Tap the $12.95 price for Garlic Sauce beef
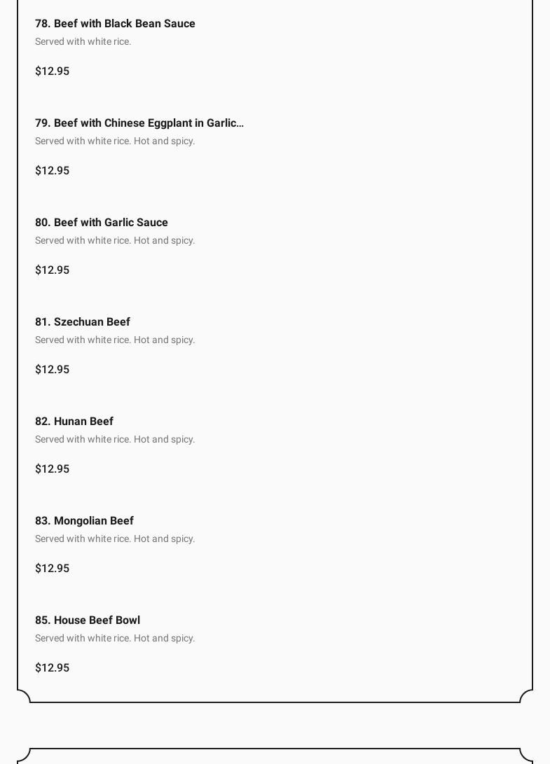550x764 pixels. (x=53, y=270)
